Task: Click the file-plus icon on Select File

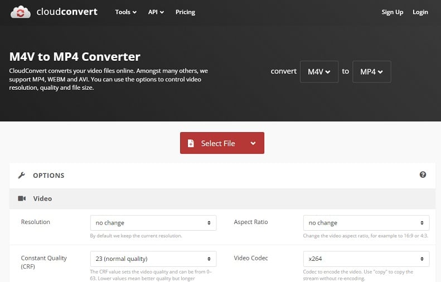Action: click(191, 143)
